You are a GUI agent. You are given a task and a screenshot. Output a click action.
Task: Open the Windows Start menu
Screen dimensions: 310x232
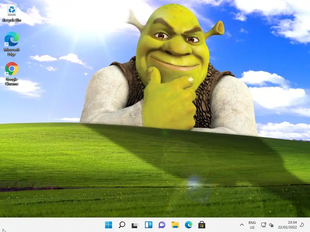109,225
